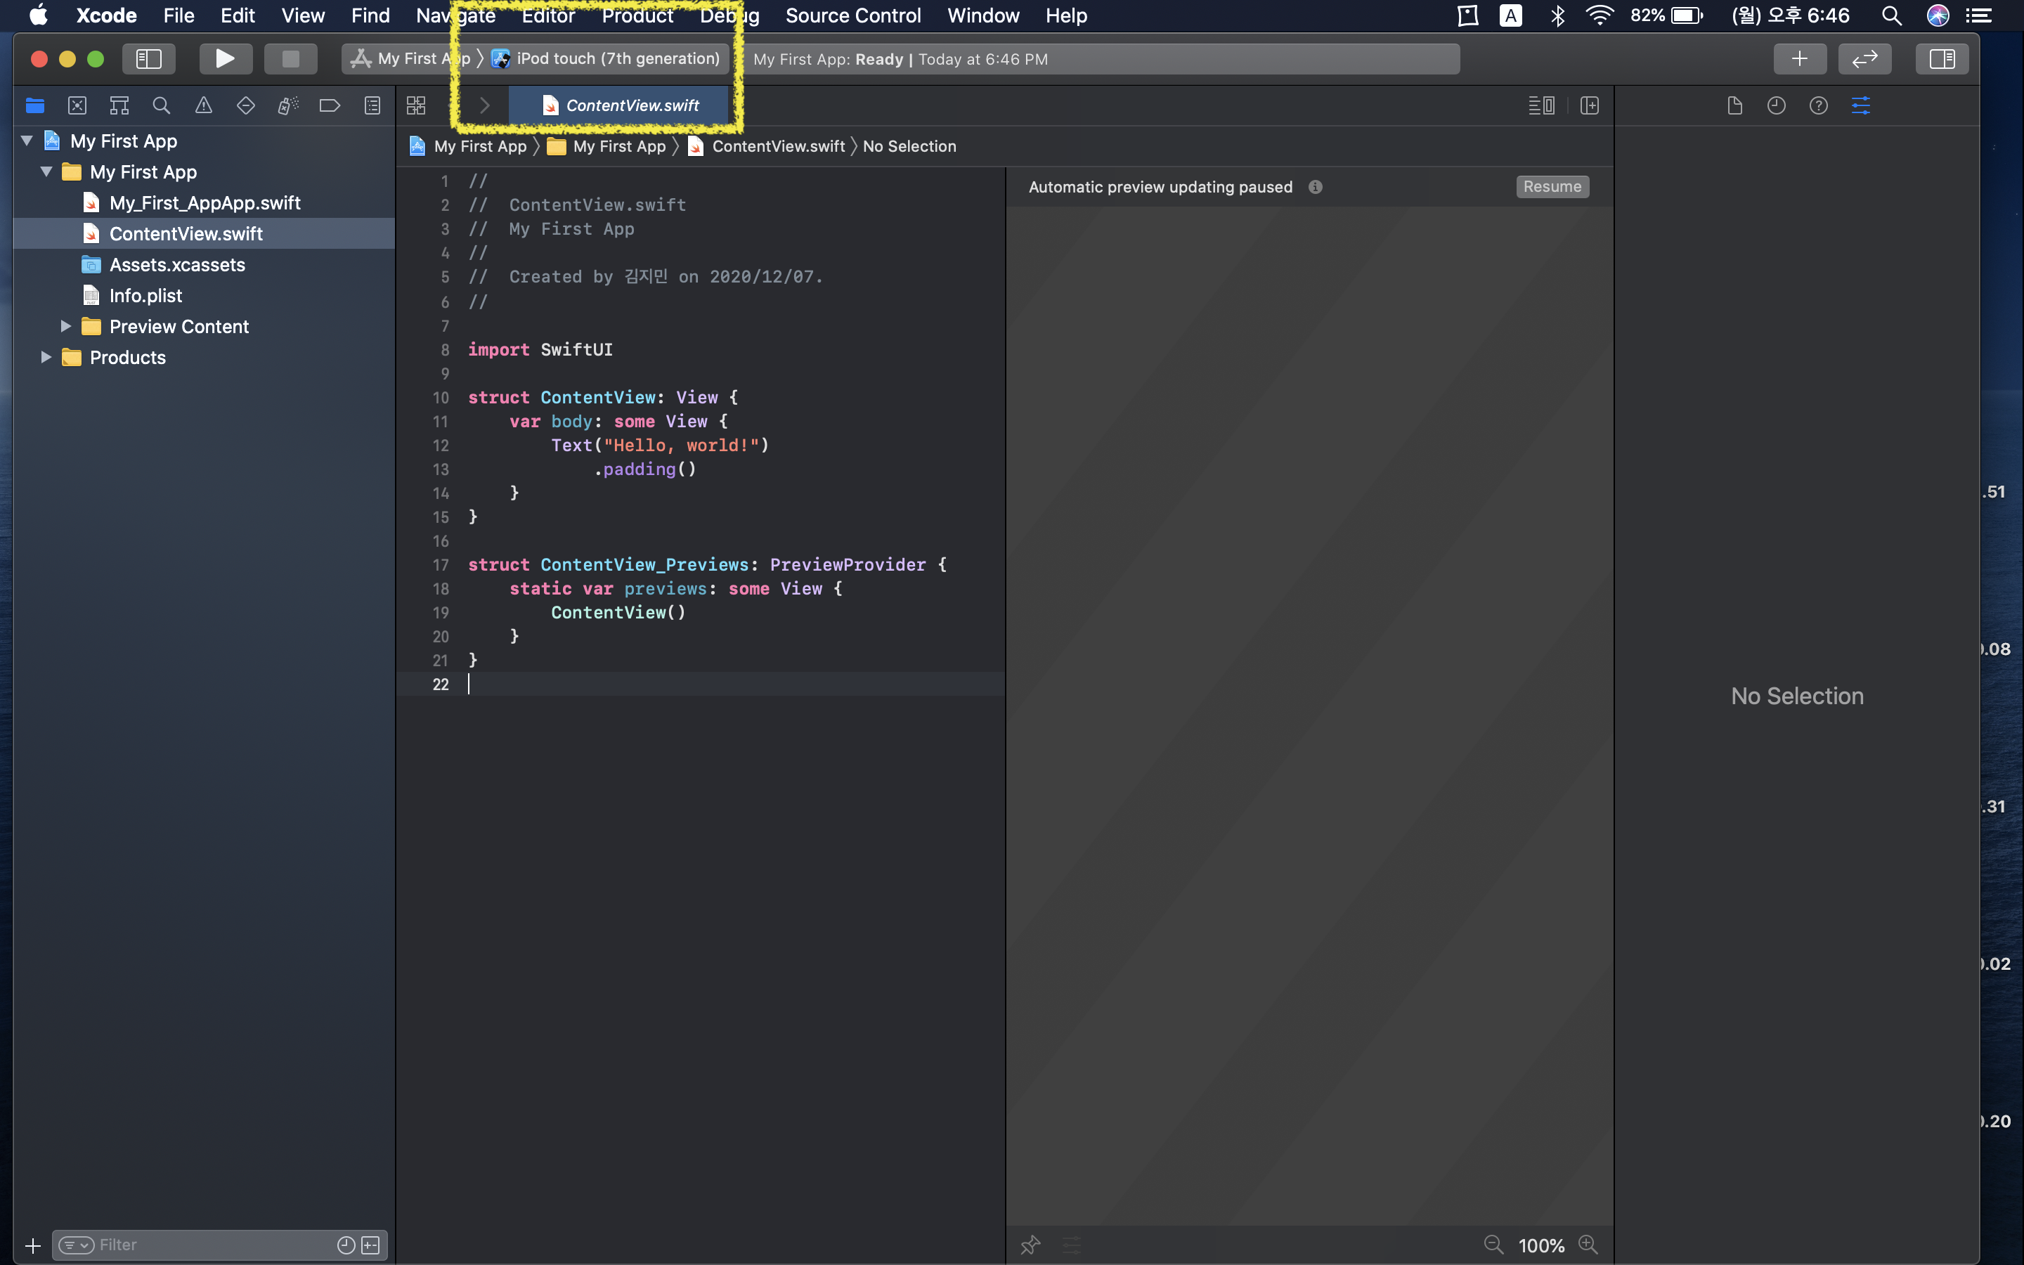Image resolution: width=2024 pixels, height=1265 pixels.
Task: Open the Debug navigator
Action: pos(287,105)
